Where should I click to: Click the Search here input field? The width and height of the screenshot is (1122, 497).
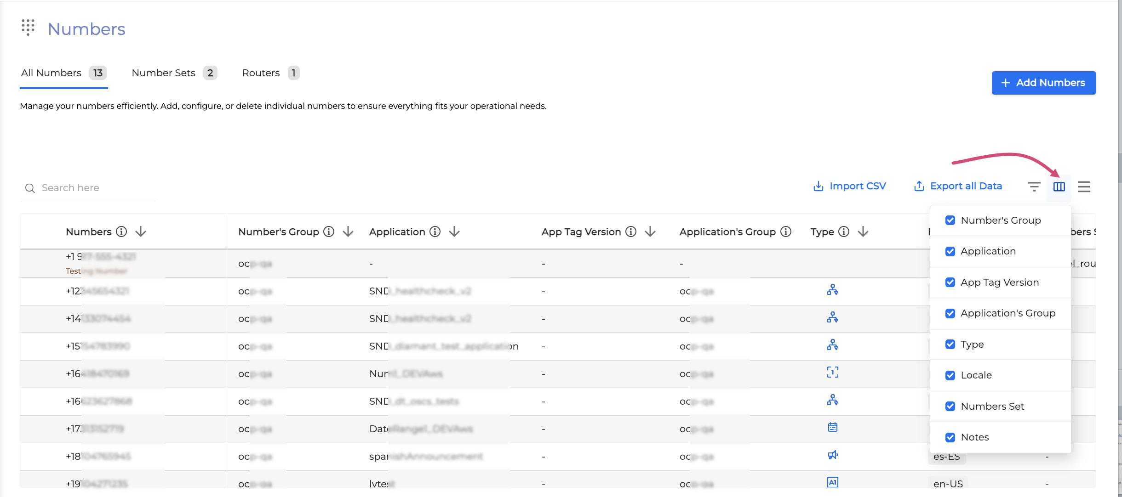point(92,188)
